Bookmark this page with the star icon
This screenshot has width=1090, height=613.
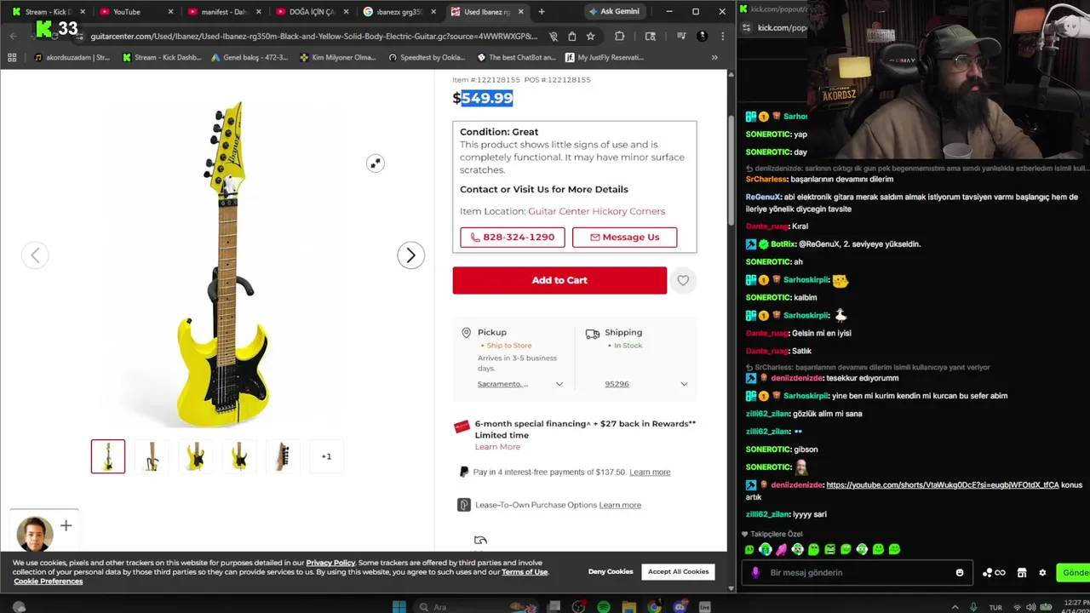click(x=590, y=37)
